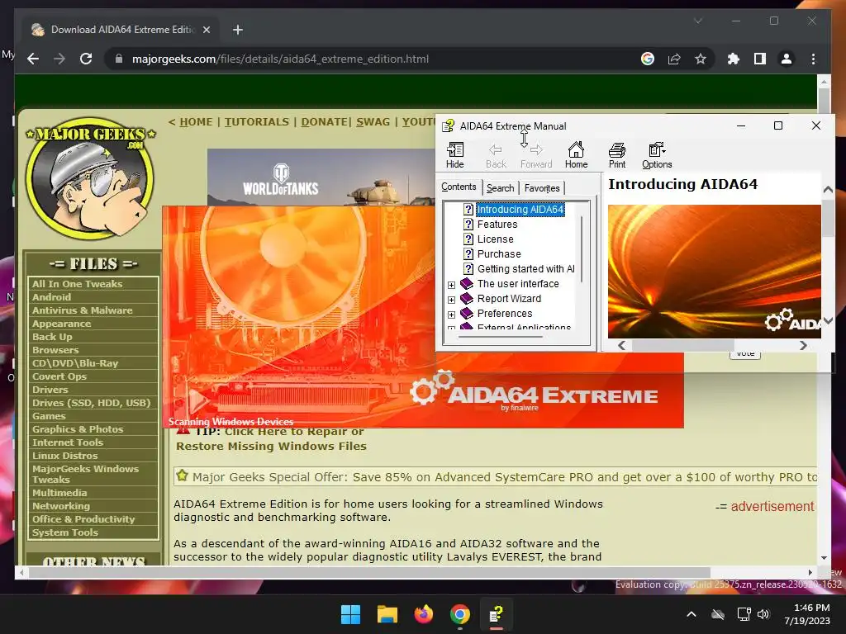Click the share page icon in address bar

point(674,59)
